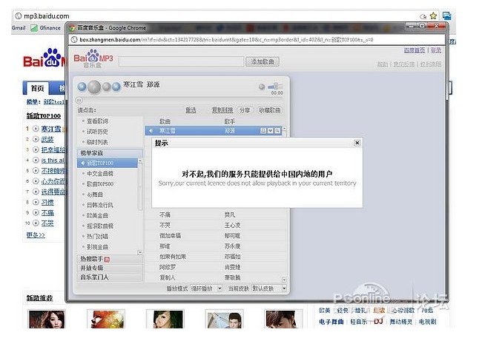Click the song 不哭 in the playlist
Image resolution: width=482 pixels, height=338 pixels.
165,225
